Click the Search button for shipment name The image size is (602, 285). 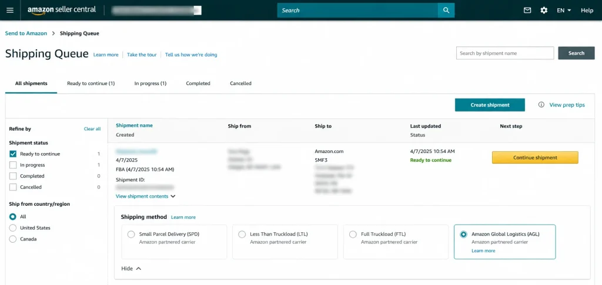point(576,53)
